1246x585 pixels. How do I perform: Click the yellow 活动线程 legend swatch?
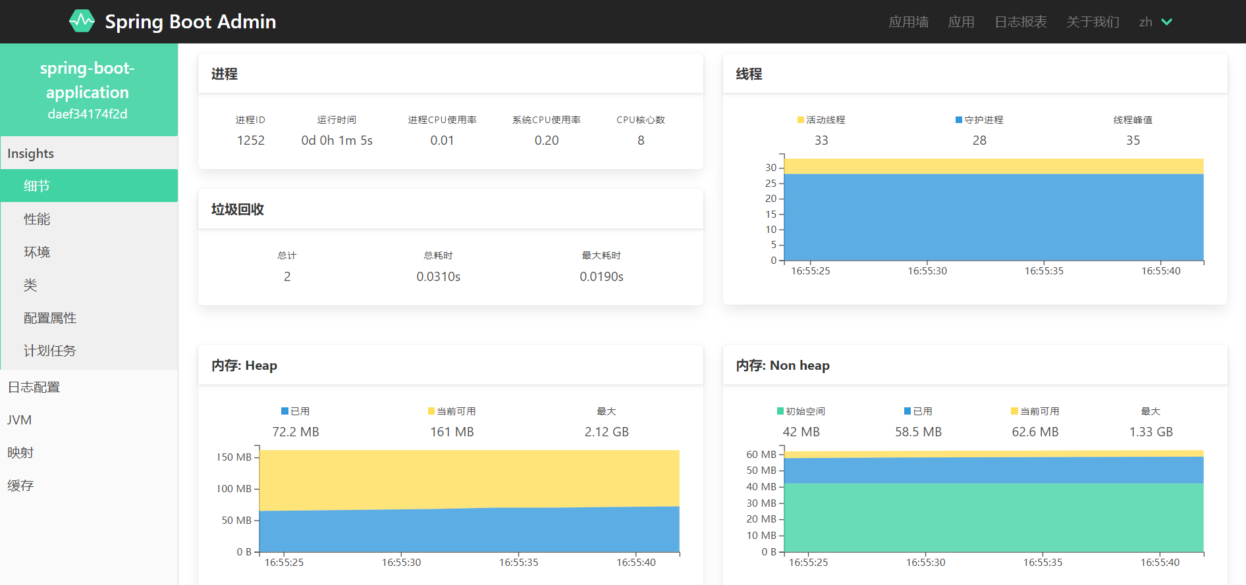[801, 120]
